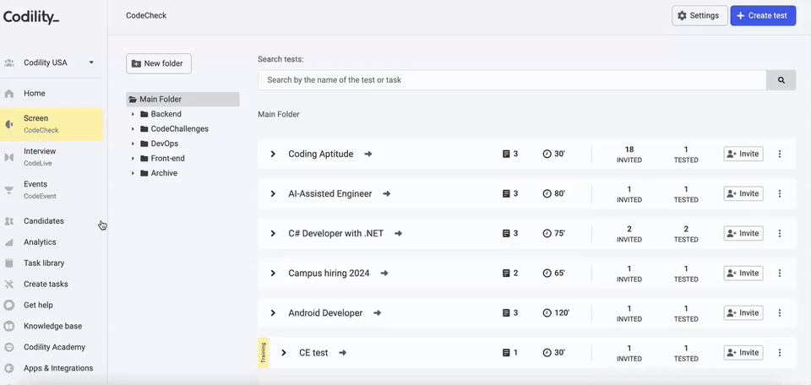Expand the CE test row
The width and height of the screenshot is (811, 385).
284,353
